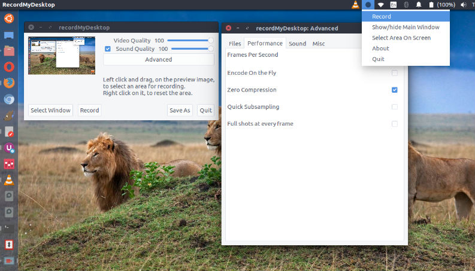The image size is (475, 271).
Task: Click the screen recorder icon at dock bottom
Action: tap(9, 261)
